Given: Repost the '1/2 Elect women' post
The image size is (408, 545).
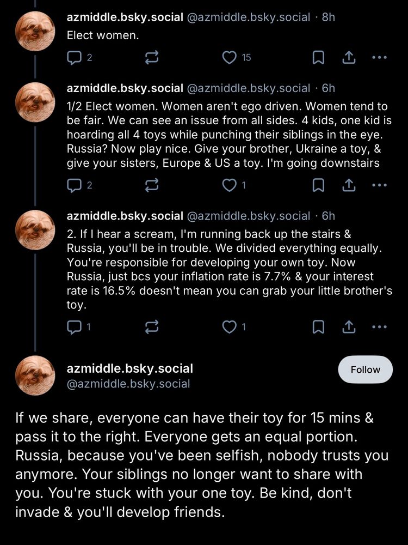Looking at the screenshot, I should (152, 185).
